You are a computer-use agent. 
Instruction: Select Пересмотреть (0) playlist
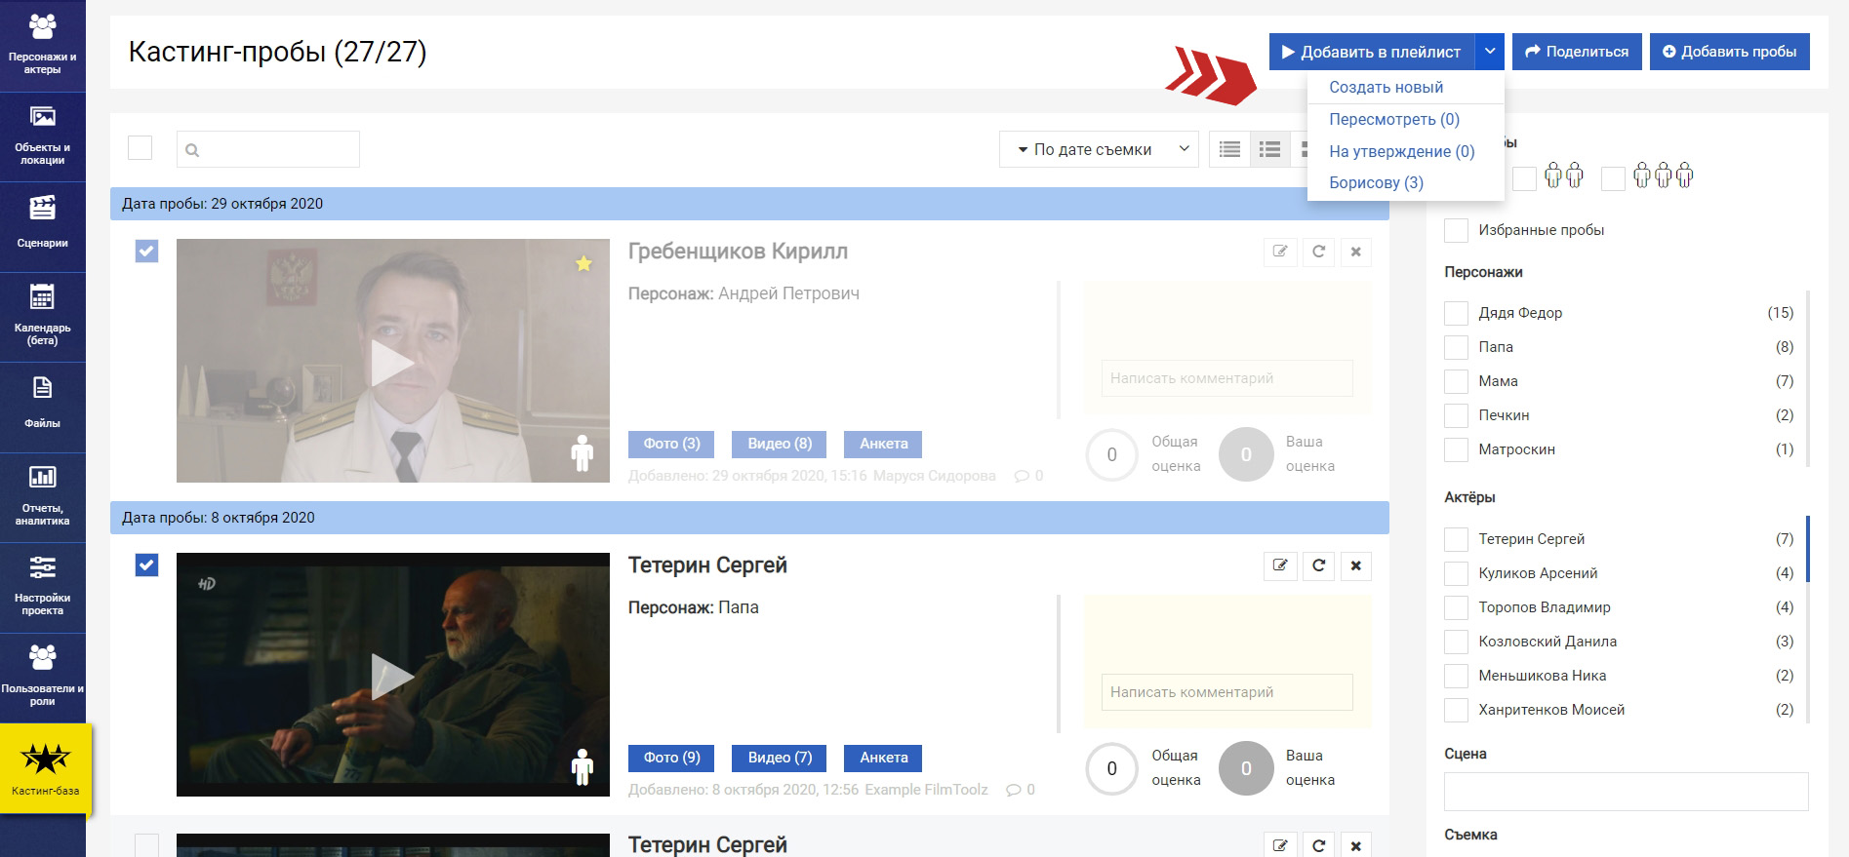(1393, 119)
